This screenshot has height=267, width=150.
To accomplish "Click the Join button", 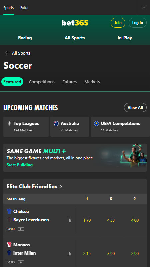I will pyautogui.click(x=118, y=23).
